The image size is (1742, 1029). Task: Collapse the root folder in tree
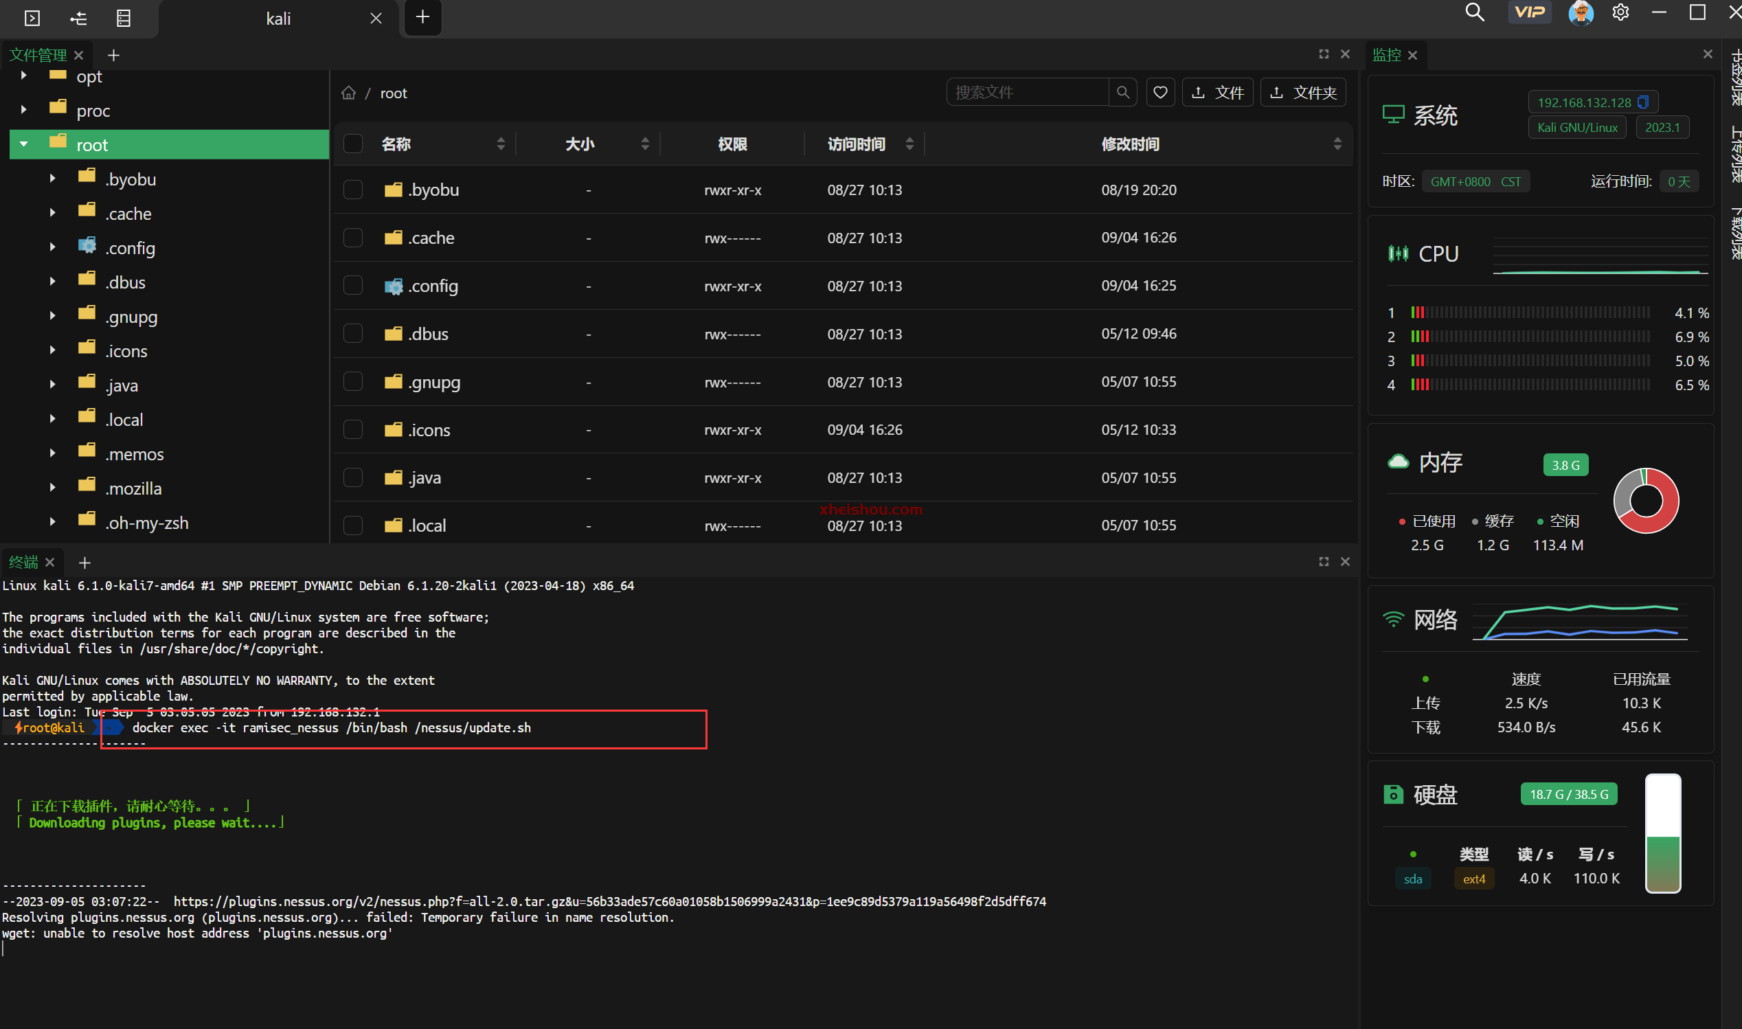[23, 144]
